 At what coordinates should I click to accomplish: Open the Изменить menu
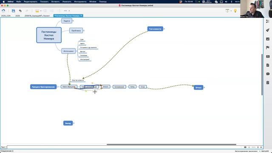[67, 2]
